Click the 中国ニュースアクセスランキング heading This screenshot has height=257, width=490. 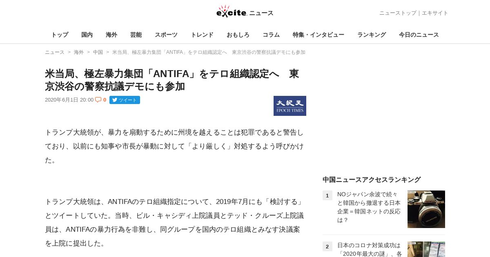pyautogui.click(x=372, y=179)
